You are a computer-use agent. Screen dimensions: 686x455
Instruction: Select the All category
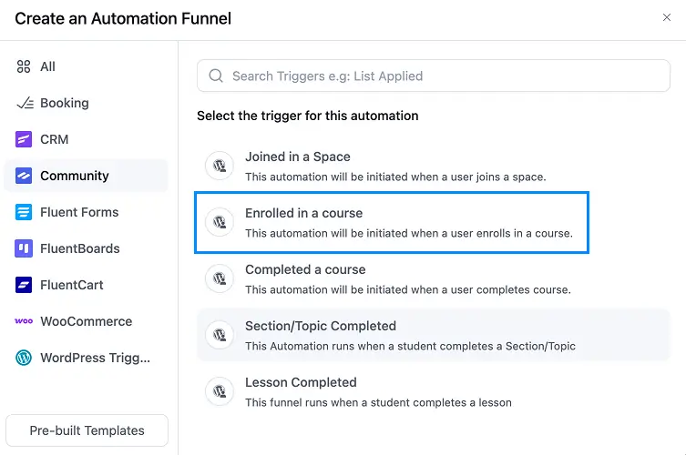click(x=87, y=66)
